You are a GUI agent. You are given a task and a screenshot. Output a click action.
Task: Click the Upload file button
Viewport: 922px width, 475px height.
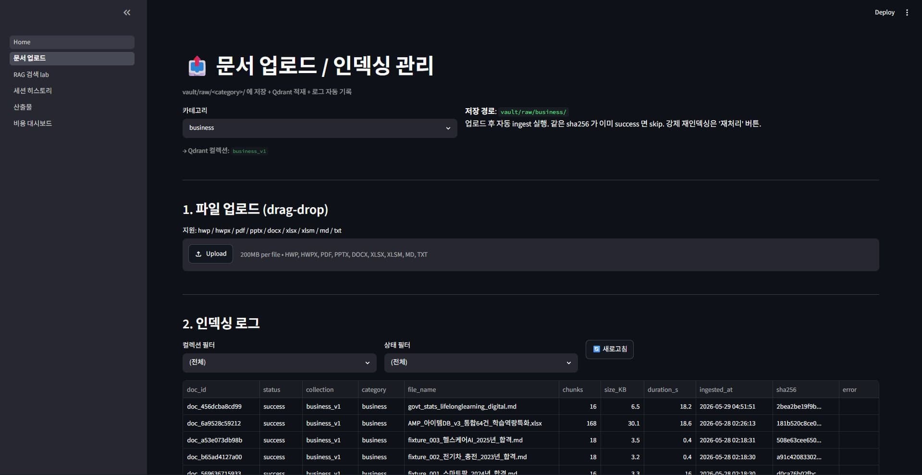click(210, 254)
